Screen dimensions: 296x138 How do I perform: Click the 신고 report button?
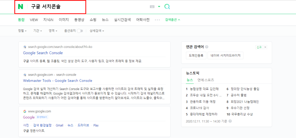click(259, 47)
